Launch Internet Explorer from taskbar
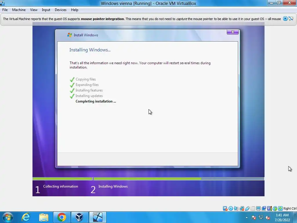This screenshot has width=297, height=223. [x=26, y=217]
